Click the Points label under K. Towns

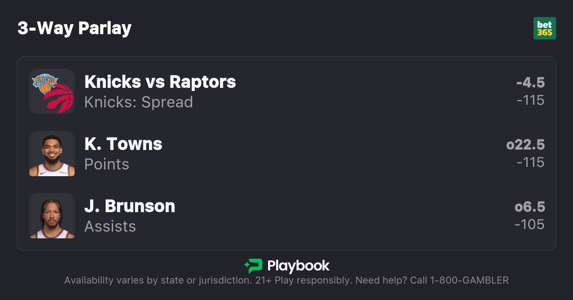click(x=107, y=164)
